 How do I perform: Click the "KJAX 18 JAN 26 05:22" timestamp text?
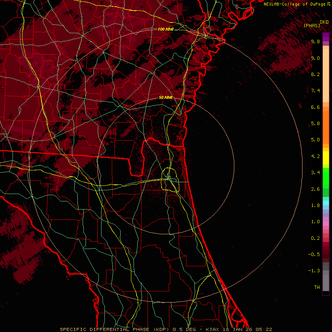click(239, 329)
